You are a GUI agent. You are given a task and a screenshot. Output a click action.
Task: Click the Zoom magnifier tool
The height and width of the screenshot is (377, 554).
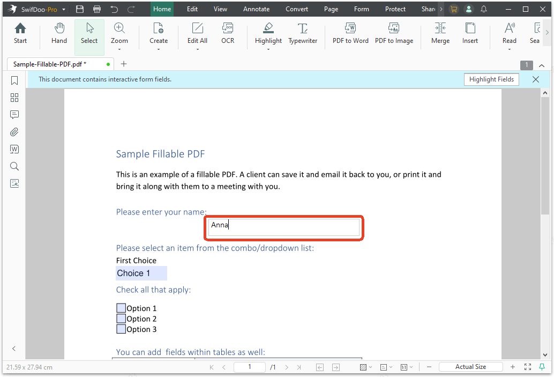coord(119,34)
